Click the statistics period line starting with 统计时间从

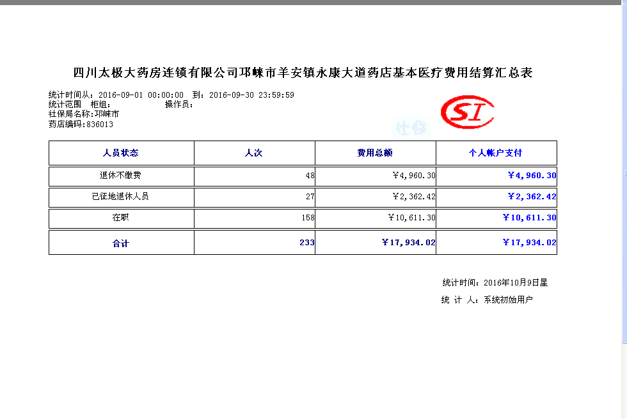click(x=171, y=95)
